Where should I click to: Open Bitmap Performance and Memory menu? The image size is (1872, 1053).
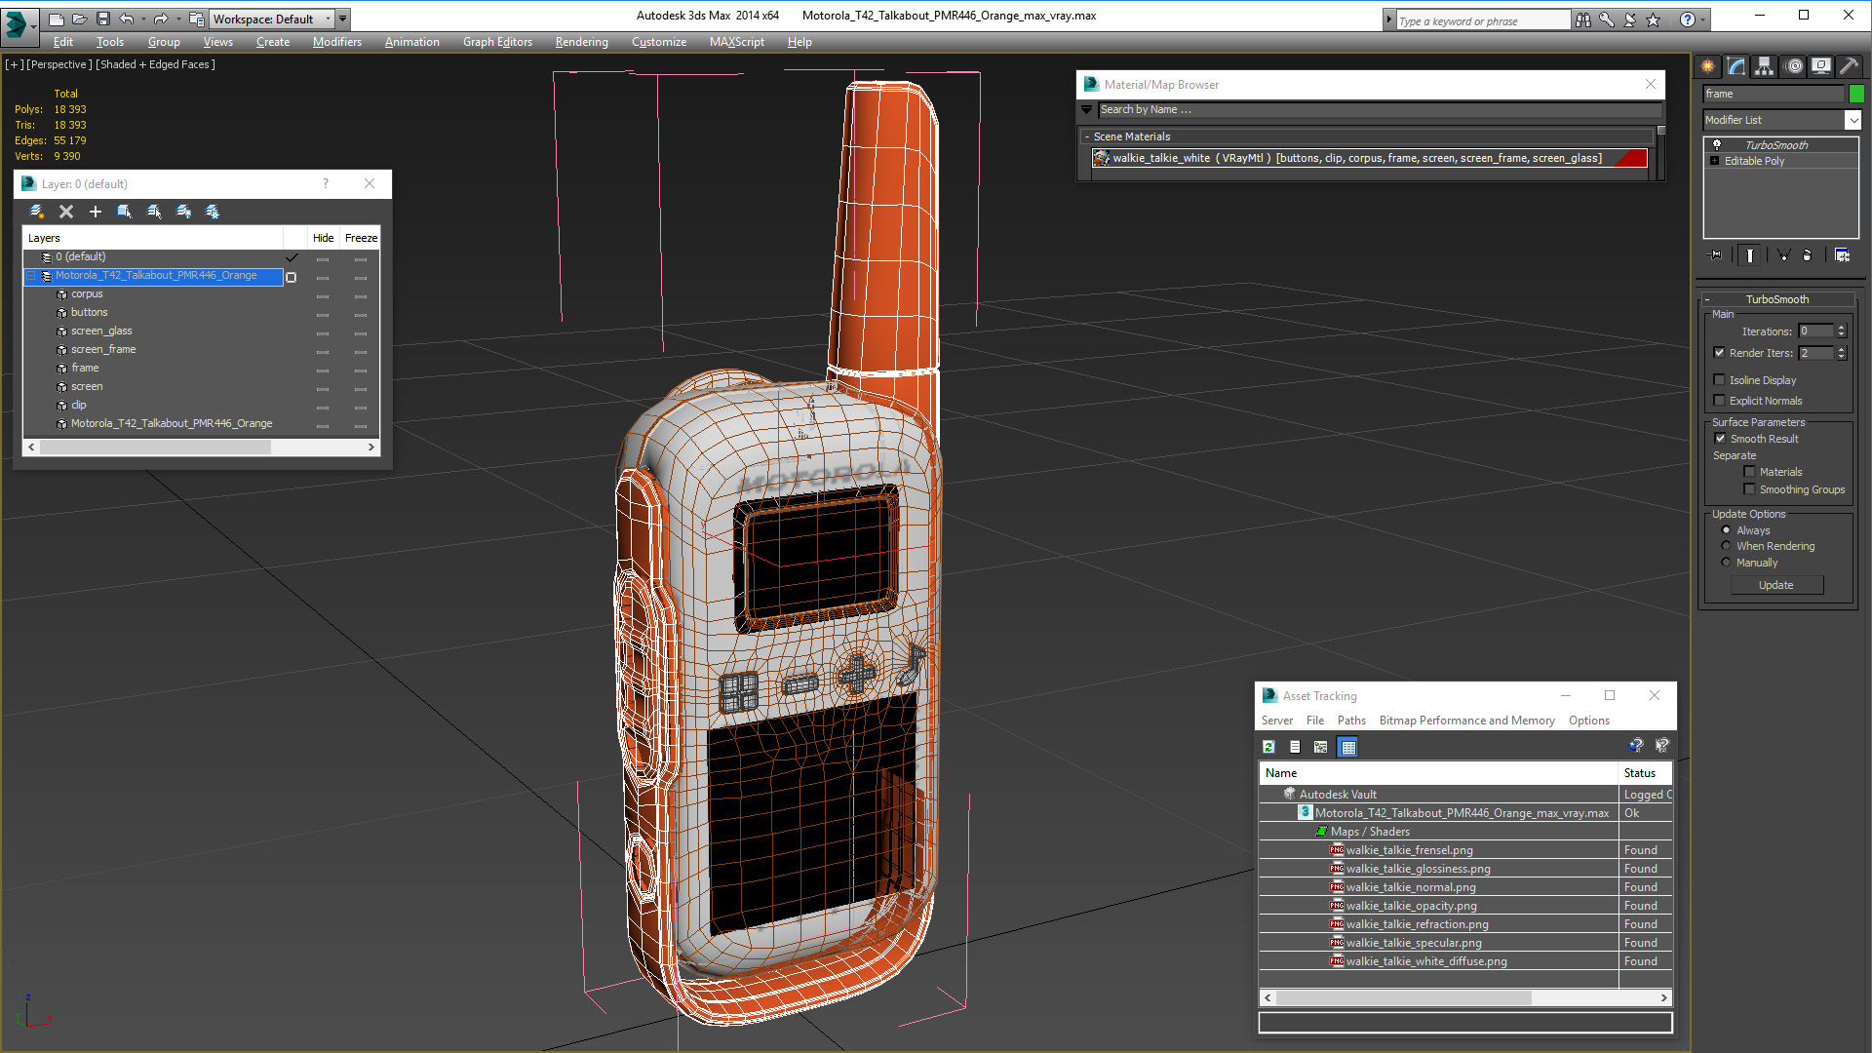(1466, 721)
